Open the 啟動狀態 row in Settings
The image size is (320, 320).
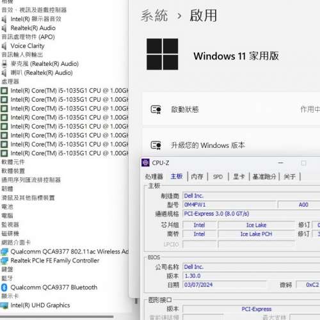231,109
